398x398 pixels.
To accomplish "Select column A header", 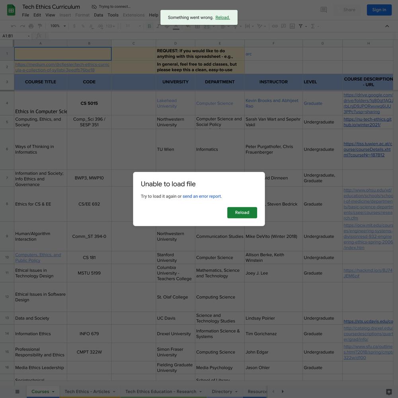I will 40,43.
